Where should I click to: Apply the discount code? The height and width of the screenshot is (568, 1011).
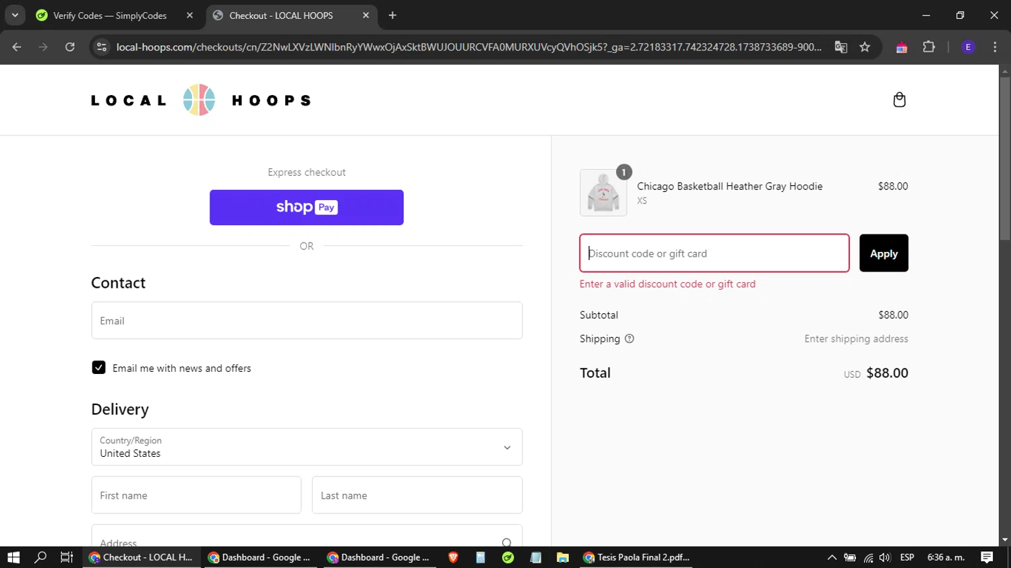coord(884,253)
